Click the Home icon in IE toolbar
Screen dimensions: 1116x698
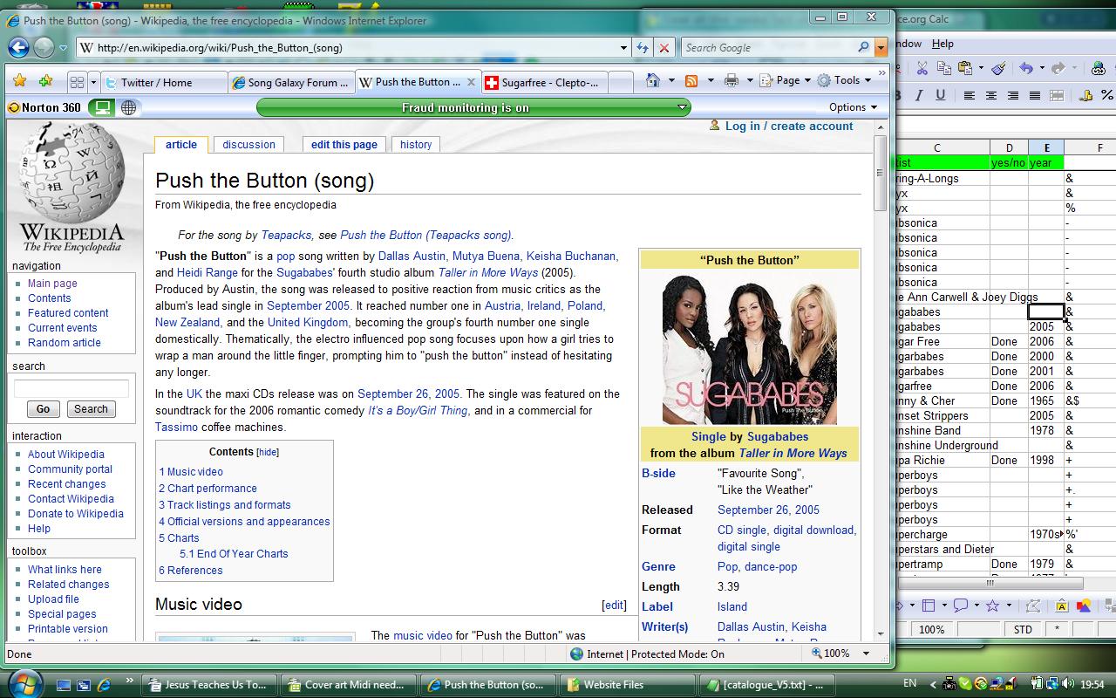click(653, 81)
